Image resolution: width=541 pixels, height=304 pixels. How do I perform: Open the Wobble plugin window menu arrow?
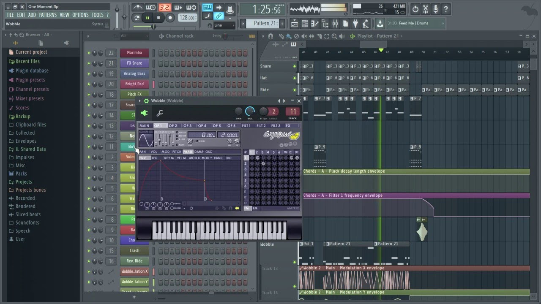tap(140, 101)
